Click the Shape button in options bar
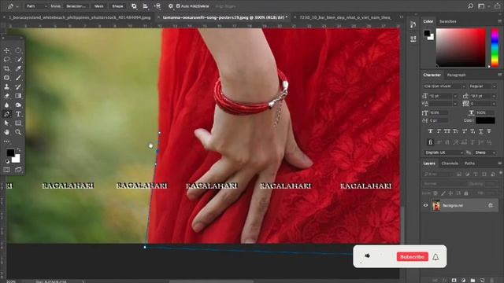 pyautogui.click(x=117, y=6)
